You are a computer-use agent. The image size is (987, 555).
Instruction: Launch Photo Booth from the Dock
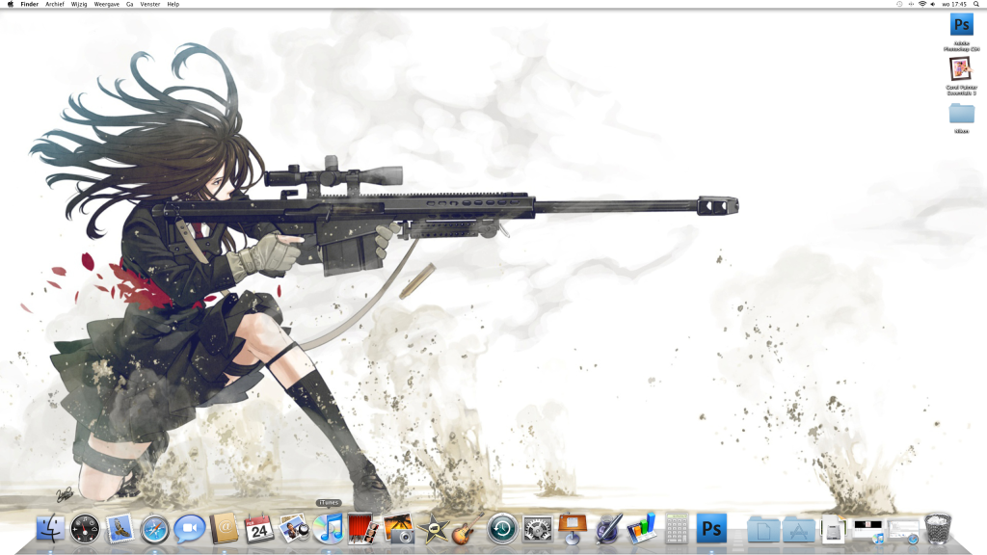[x=363, y=529]
